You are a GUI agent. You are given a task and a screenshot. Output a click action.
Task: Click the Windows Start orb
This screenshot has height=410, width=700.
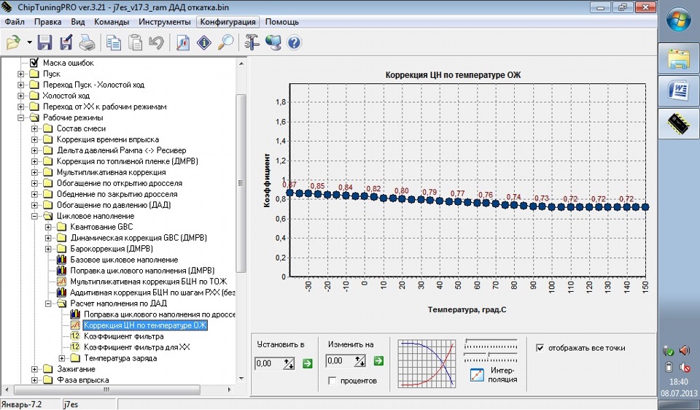679,20
